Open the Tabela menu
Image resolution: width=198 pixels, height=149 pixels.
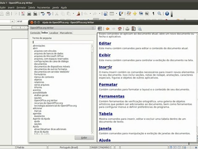point(32,7)
